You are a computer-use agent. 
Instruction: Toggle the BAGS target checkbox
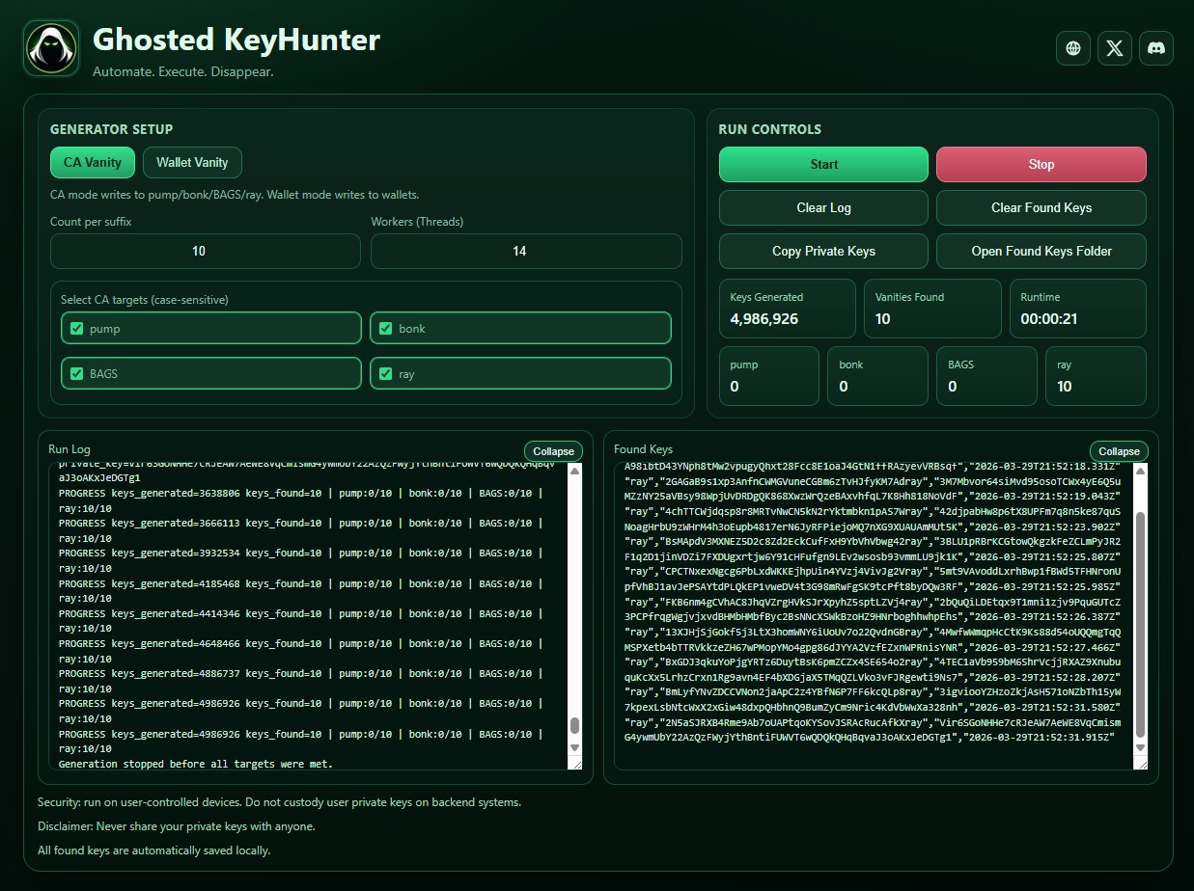tap(76, 373)
